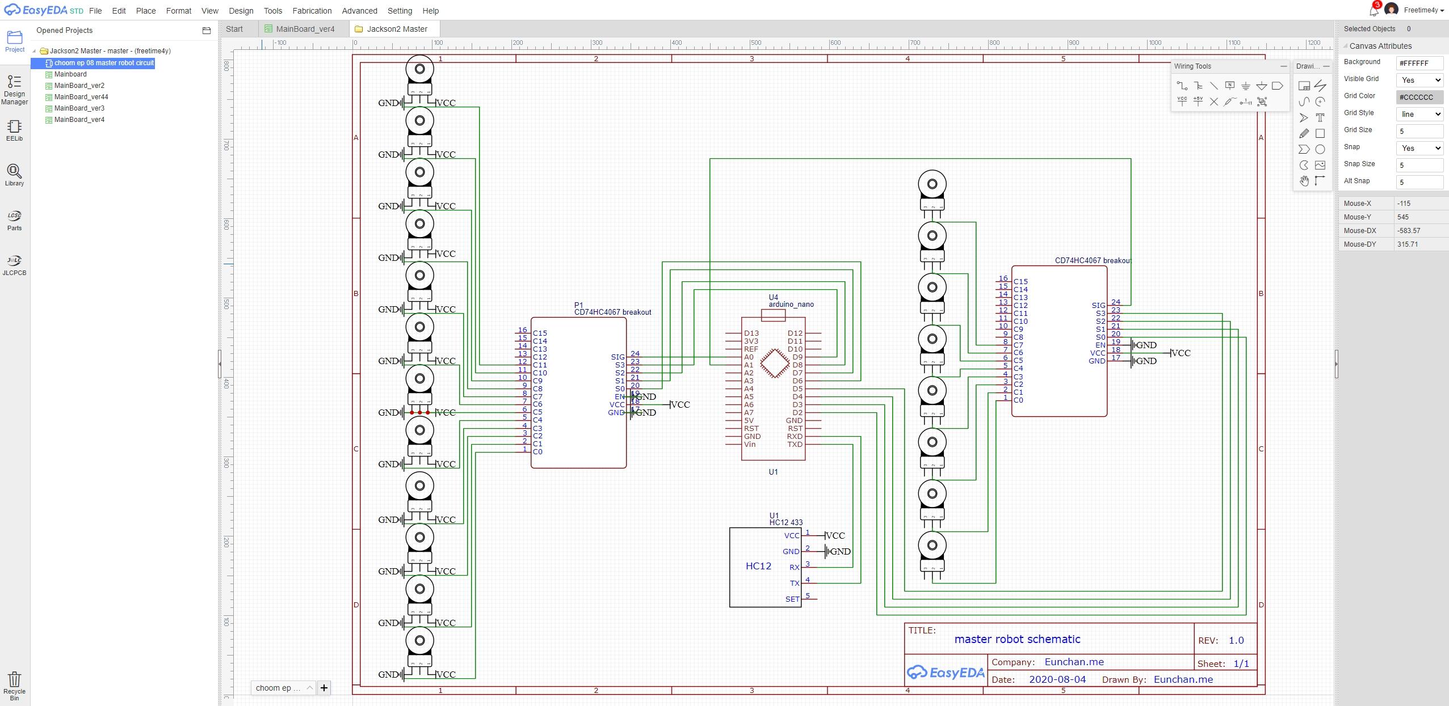This screenshot has width=1449, height=706.
Task: Pick the VCC net flag tool
Action: (x=1182, y=102)
